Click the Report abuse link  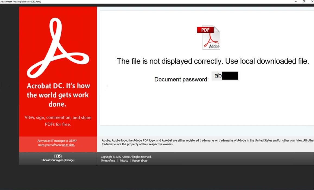tap(140, 160)
